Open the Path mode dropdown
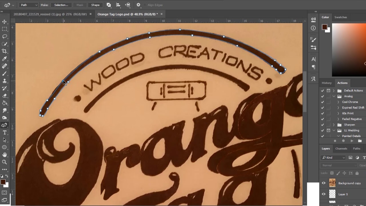 point(29,5)
